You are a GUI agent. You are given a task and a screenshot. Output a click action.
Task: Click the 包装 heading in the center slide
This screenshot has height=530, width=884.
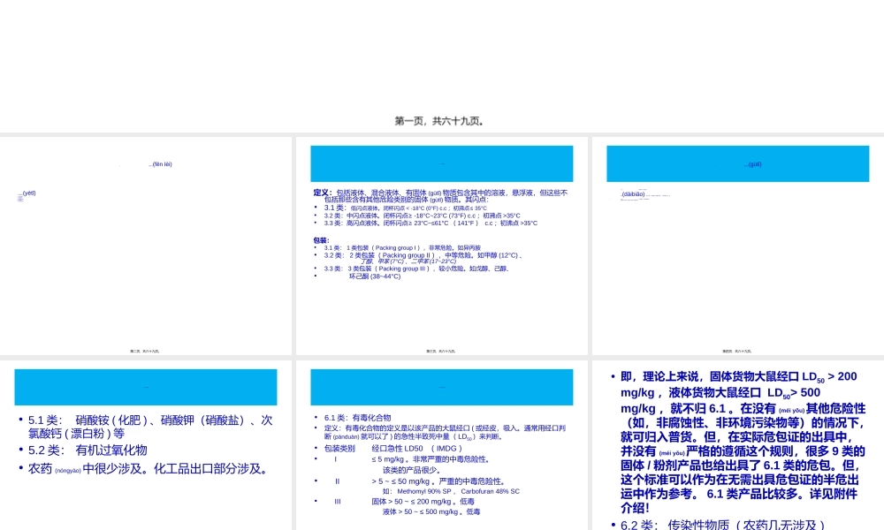(x=319, y=237)
